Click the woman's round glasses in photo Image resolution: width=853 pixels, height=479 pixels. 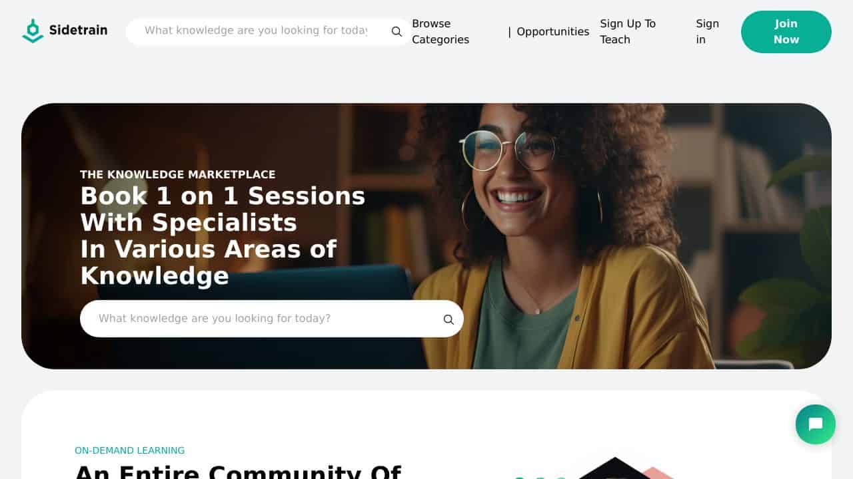click(x=508, y=149)
